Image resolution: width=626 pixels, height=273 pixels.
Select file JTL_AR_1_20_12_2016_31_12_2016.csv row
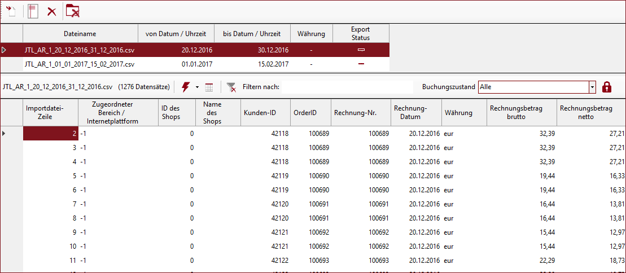(80, 50)
